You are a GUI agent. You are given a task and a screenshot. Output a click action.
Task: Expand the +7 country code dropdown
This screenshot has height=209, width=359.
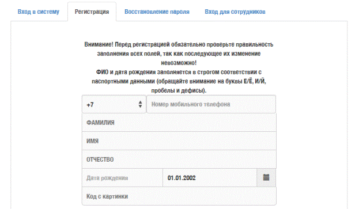coord(114,104)
